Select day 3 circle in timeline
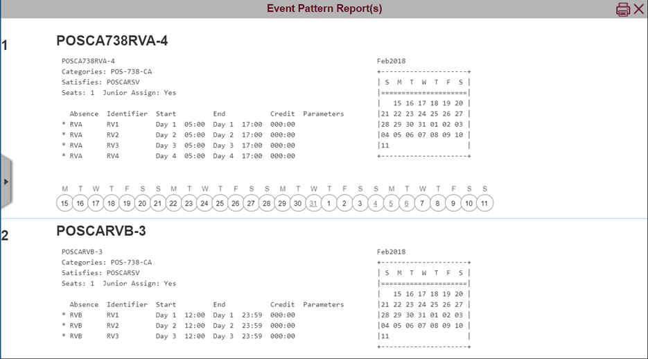This screenshot has width=648, height=359. [360, 203]
